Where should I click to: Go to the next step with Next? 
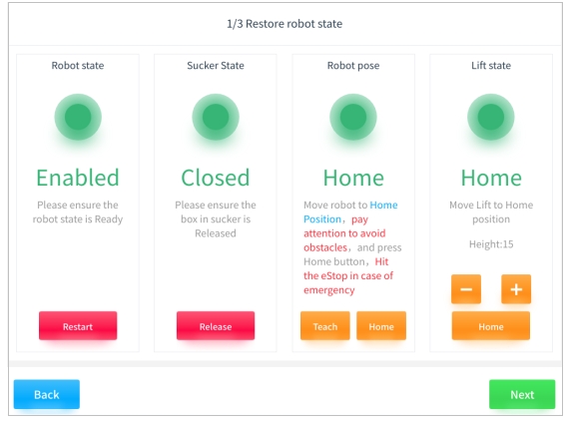click(x=522, y=394)
